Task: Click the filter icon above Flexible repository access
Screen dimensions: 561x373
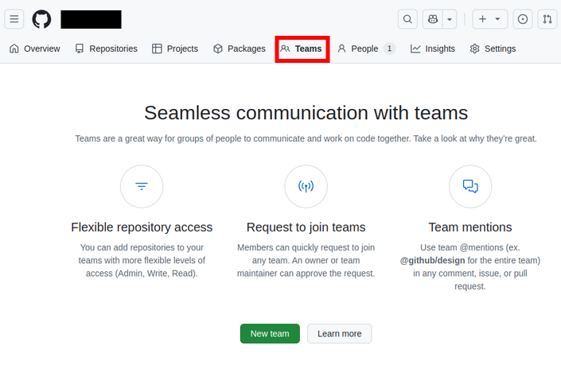Action: coord(142,186)
